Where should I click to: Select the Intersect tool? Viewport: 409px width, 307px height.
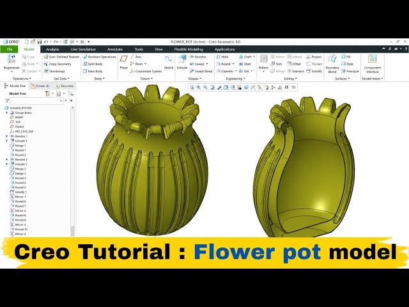point(295,71)
